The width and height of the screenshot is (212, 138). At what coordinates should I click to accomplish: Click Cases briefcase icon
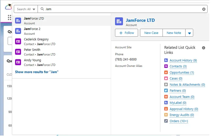click(166, 78)
